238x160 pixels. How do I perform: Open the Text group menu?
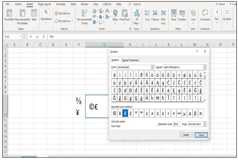216,16
